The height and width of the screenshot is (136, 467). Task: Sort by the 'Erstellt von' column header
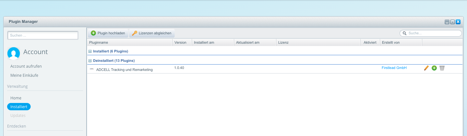coord(401,42)
